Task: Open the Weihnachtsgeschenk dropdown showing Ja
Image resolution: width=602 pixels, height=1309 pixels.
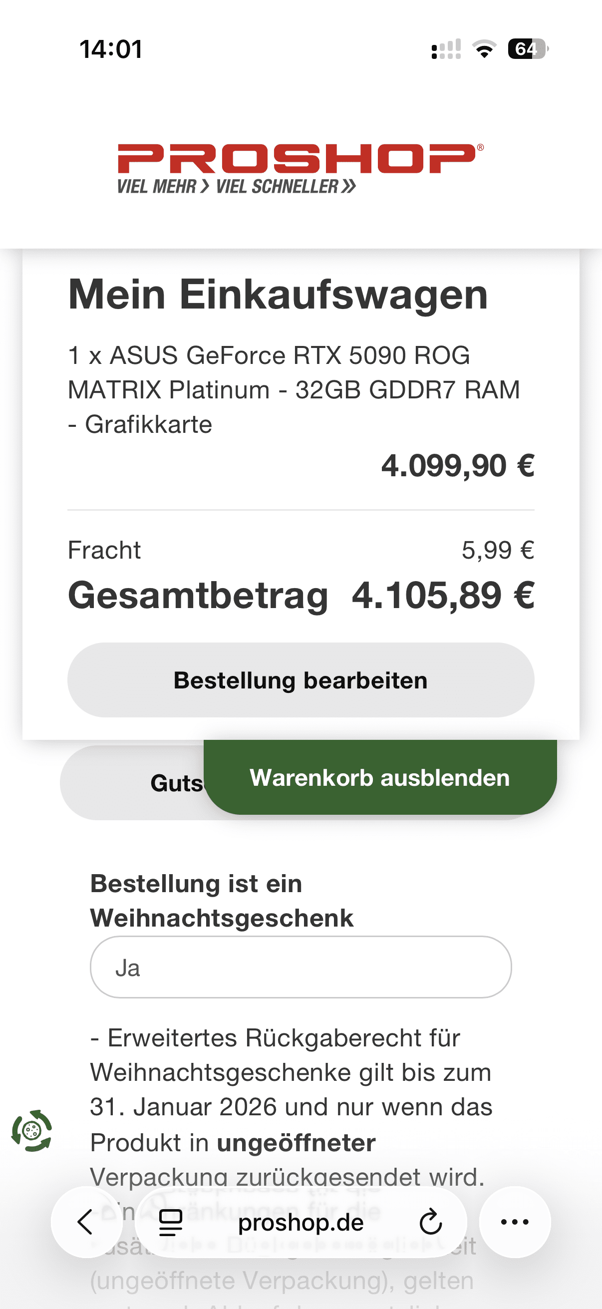Action: pos(301,967)
